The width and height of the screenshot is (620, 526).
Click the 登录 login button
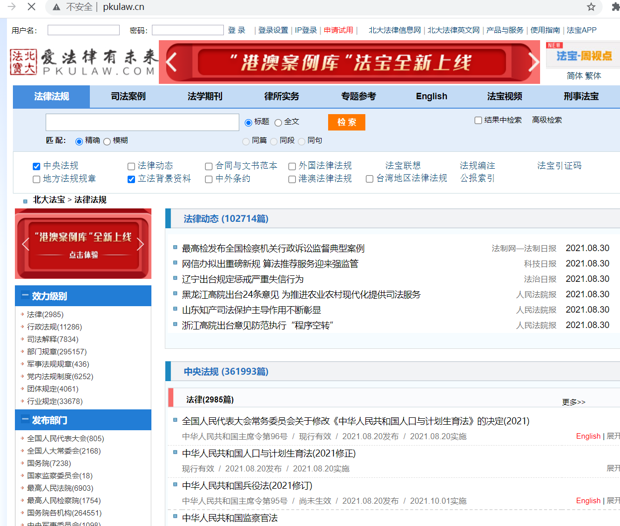click(x=237, y=30)
